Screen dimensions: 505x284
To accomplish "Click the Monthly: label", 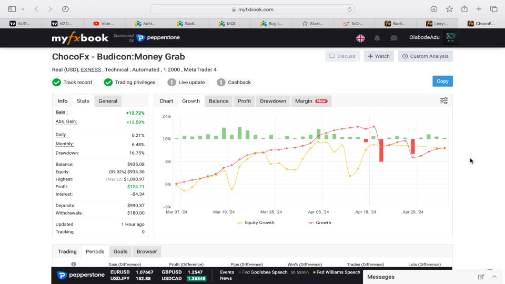I will (64, 144).
